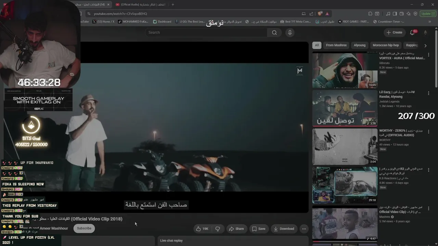Image resolution: width=438 pixels, height=246 pixels.
Task: Open the YouTube account avatar menu
Action: 425,32
